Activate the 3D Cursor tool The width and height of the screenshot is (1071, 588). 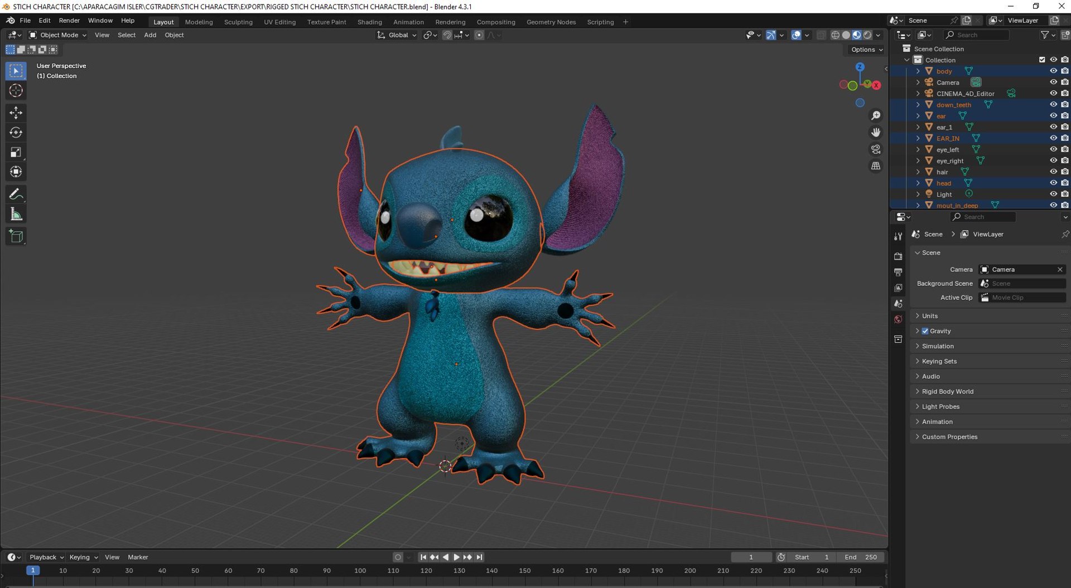tap(16, 90)
